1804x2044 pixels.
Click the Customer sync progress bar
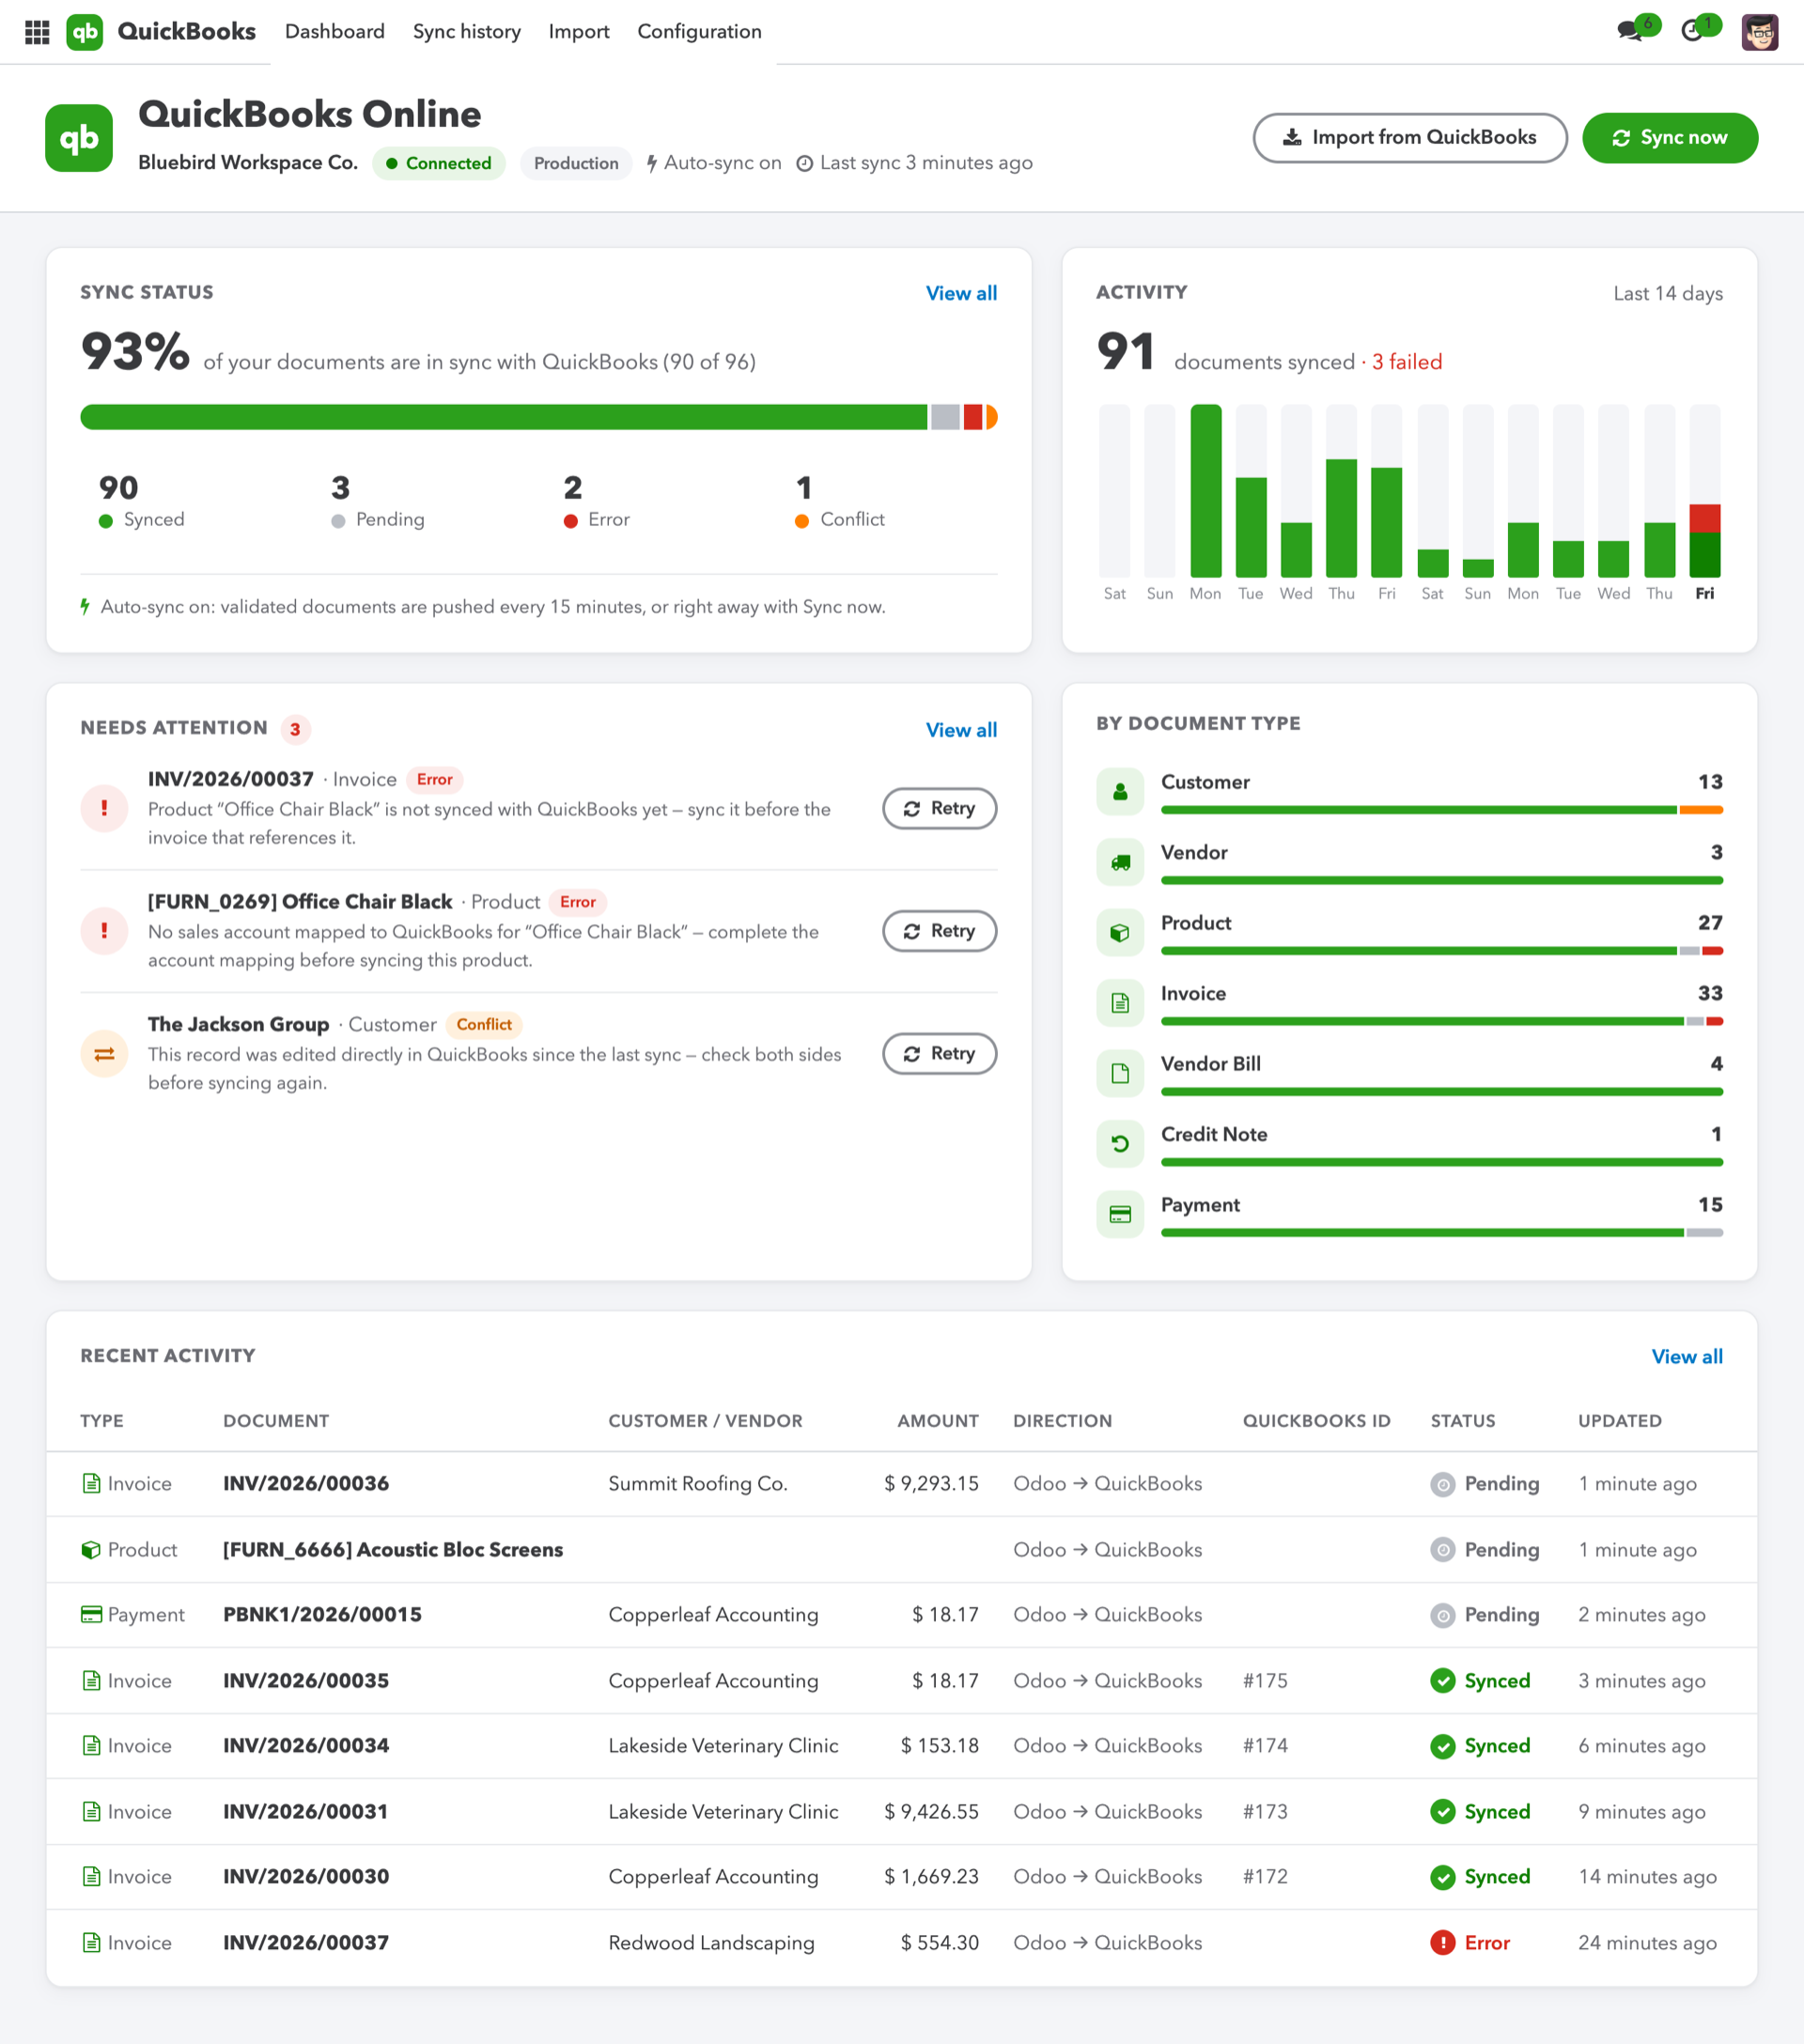[1441, 810]
